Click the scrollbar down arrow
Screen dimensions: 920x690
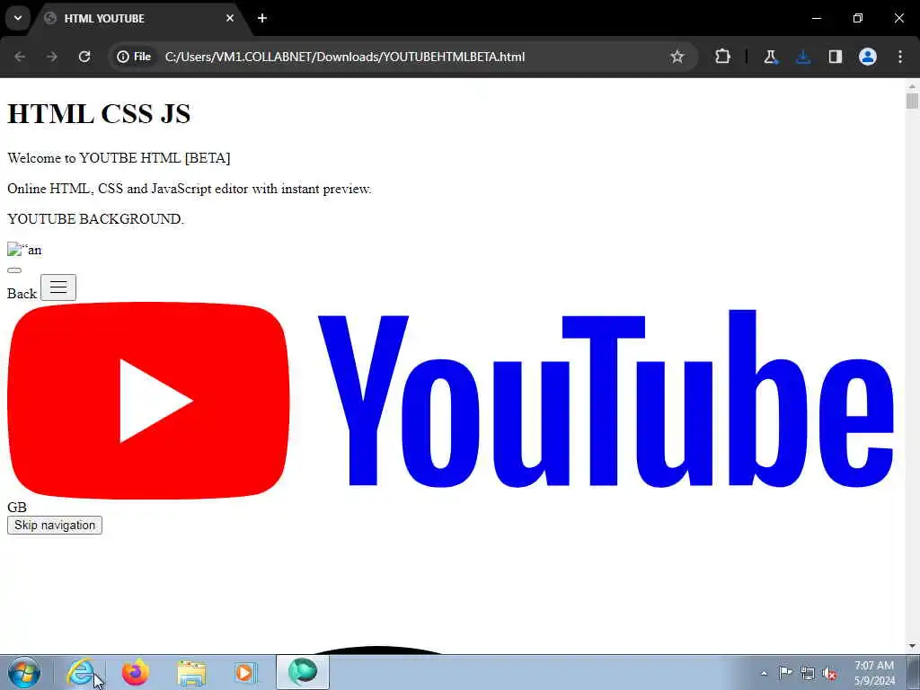click(x=912, y=646)
